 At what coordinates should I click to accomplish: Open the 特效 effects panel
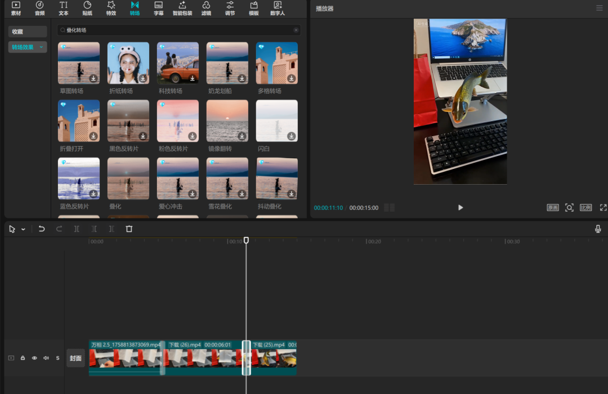tap(111, 8)
